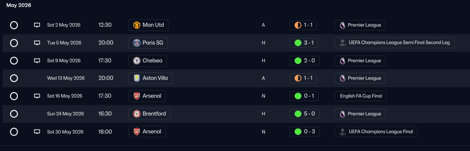
Task: Select the radio circle for the Chelsea fixture
Action: [x=14, y=61]
